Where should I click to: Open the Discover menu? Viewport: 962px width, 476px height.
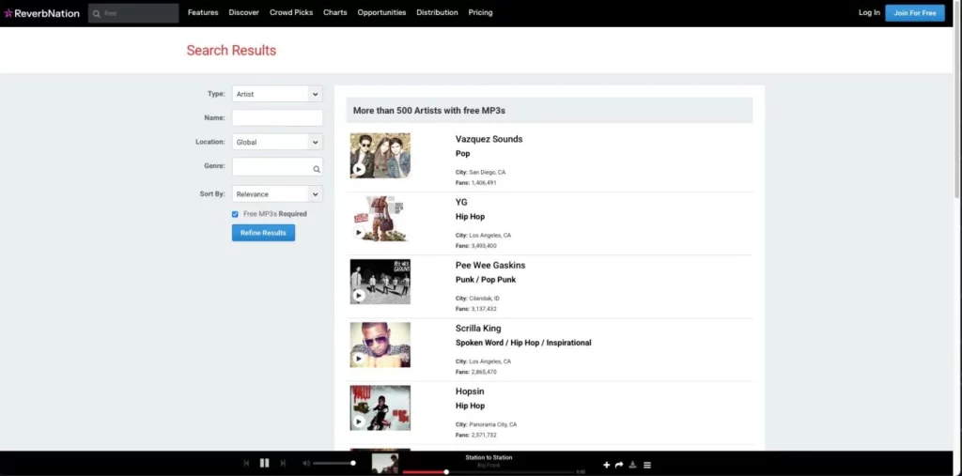point(243,12)
